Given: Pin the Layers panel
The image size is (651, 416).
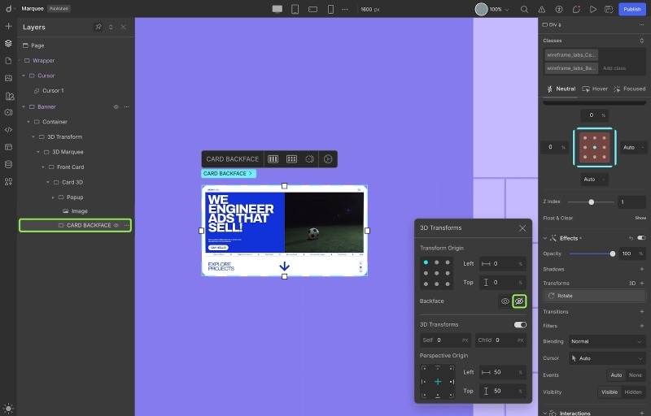Looking at the screenshot, I should coord(98,27).
